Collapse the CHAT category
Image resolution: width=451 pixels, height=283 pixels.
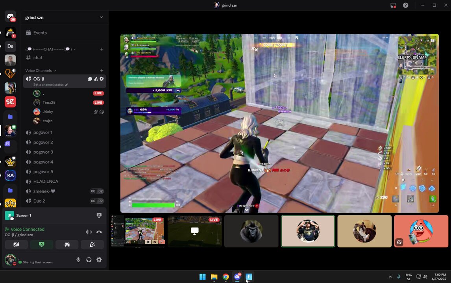click(50, 49)
